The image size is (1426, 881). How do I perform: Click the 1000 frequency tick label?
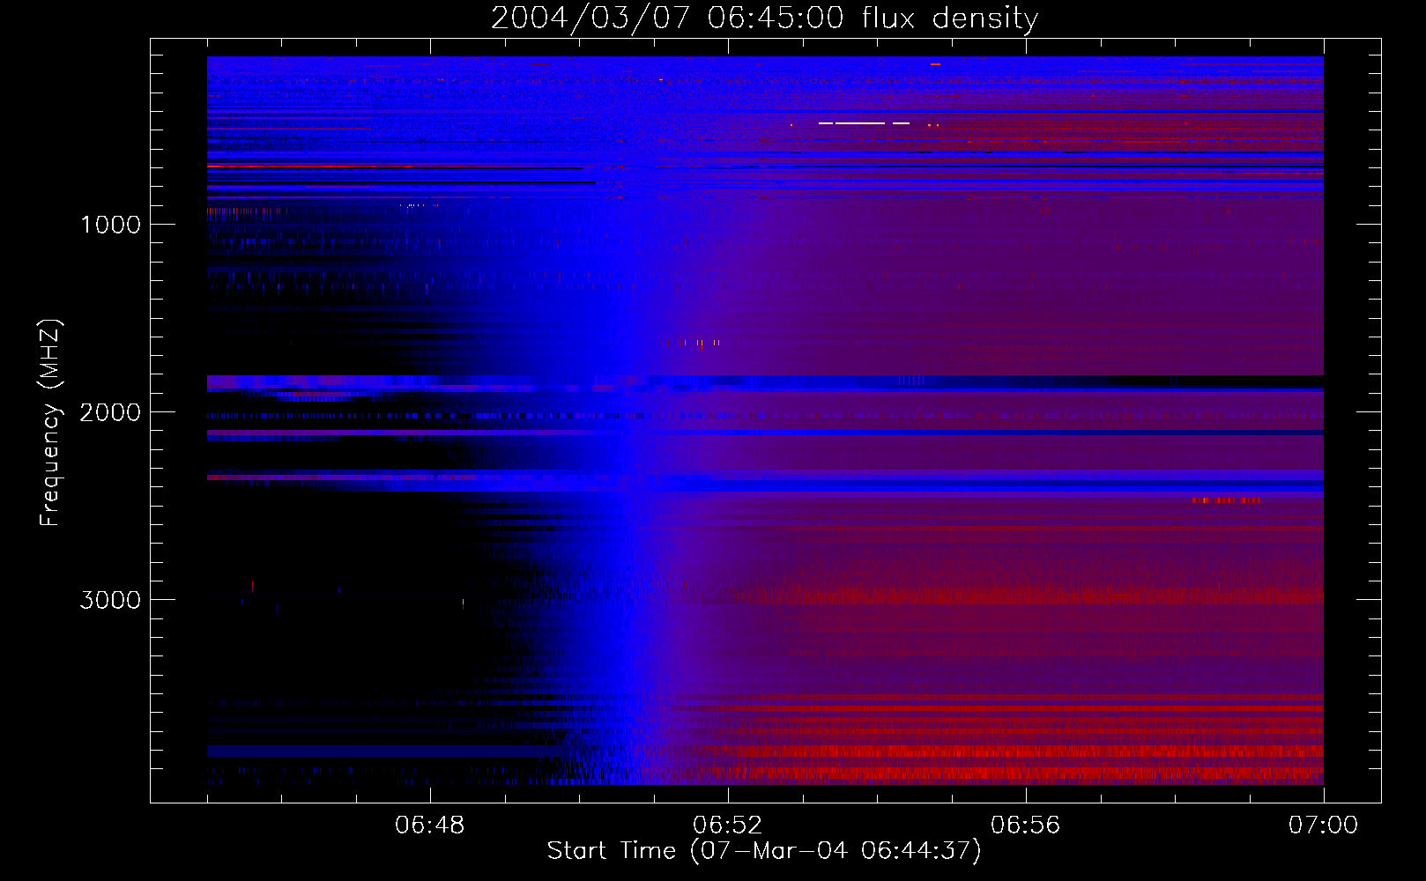tap(111, 225)
